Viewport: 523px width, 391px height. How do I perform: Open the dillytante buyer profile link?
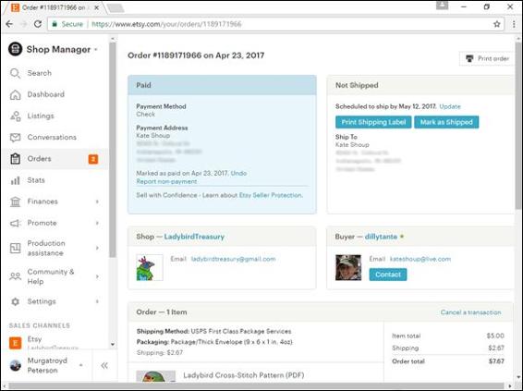pos(381,237)
